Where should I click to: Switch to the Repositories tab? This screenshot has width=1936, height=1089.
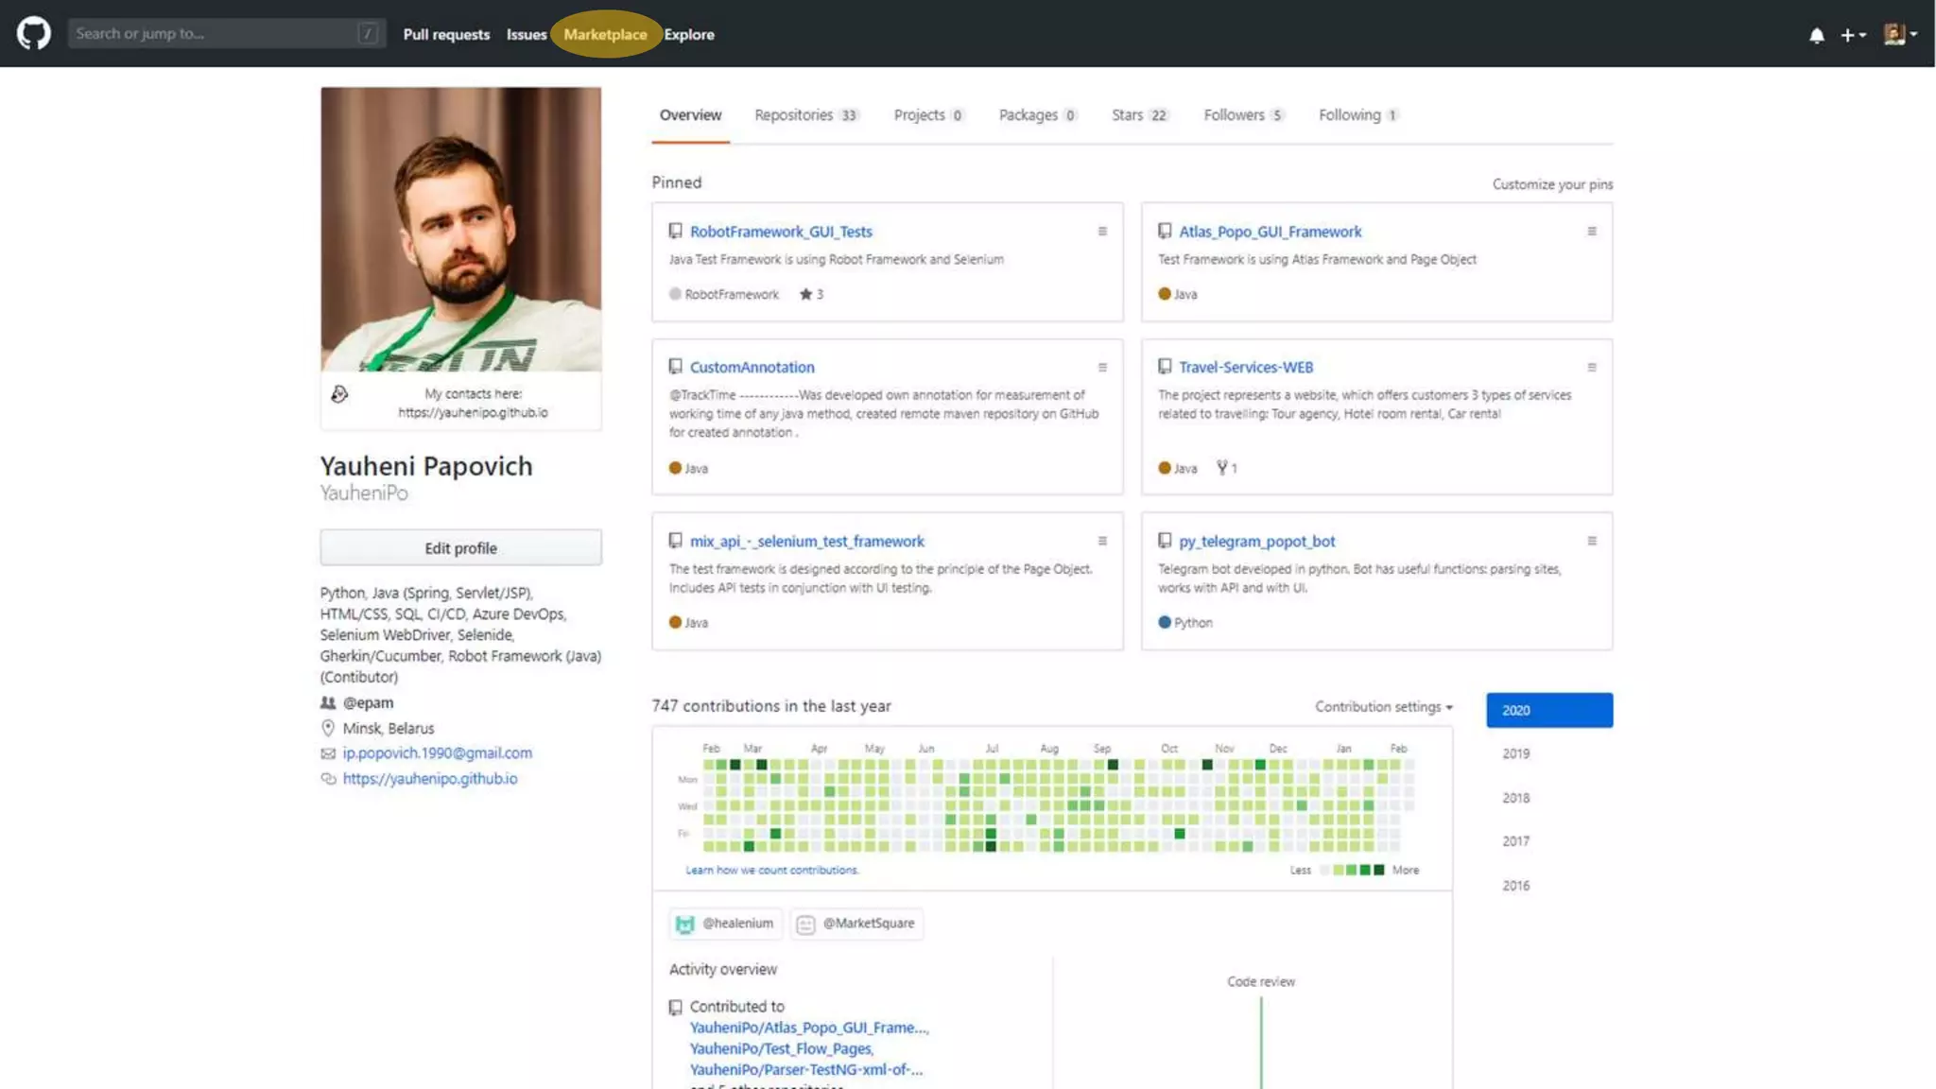point(805,114)
